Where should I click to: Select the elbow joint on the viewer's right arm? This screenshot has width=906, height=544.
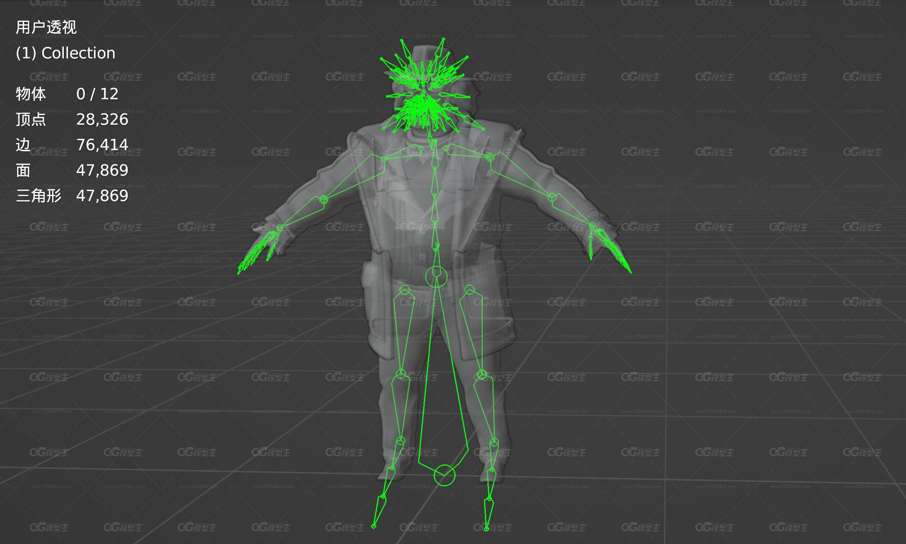552,197
